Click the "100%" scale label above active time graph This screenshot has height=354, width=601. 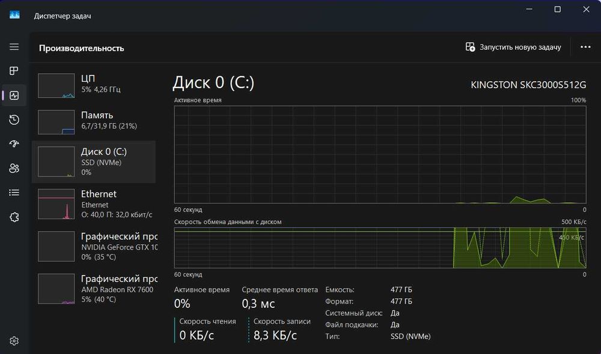tap(578, 100)
